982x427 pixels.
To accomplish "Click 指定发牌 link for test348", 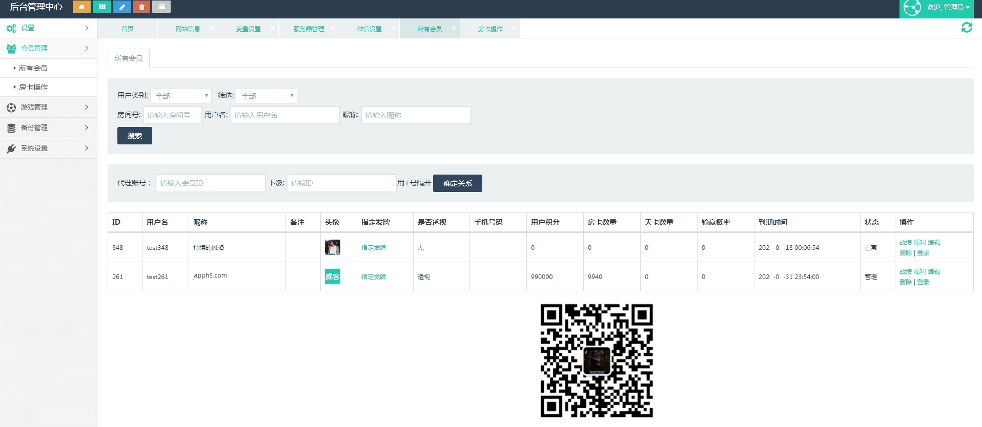I will point(374,248).
